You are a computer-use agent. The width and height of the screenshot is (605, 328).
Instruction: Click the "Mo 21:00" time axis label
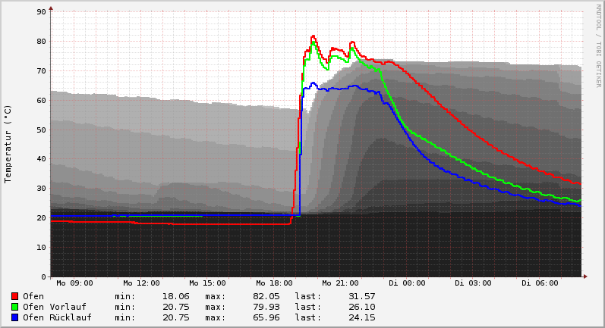pos(340,283)
